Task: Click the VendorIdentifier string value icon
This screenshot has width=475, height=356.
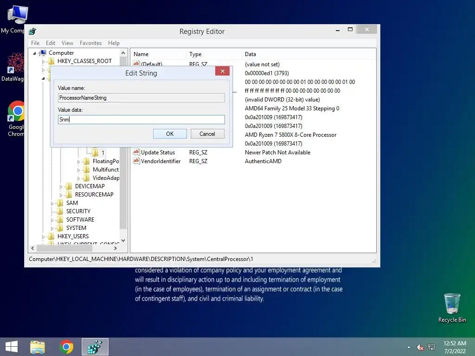Action: pyautogui.click(x=136, y=161)
